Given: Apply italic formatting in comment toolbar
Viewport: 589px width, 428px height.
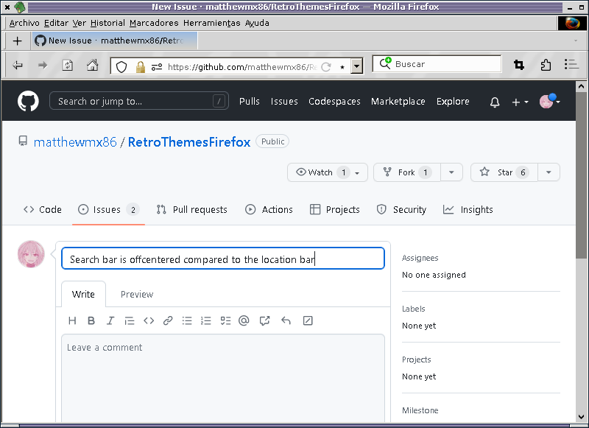Looking at the screenshot, I should coord(110,320).
